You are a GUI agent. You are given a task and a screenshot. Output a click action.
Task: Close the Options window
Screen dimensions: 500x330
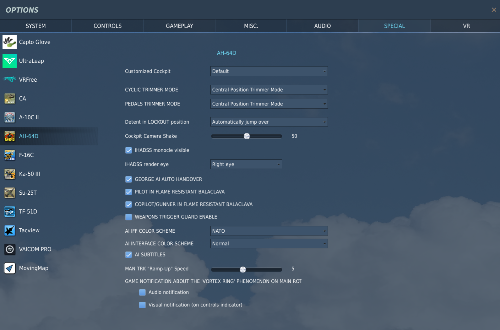[494, 10]
